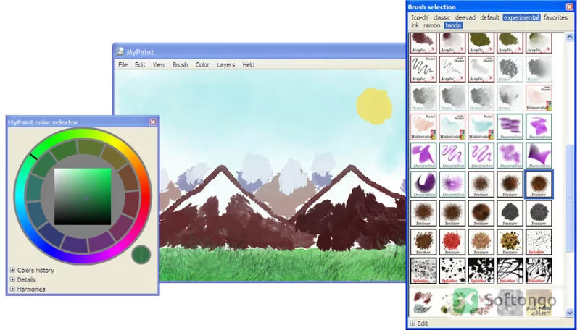Switch to the classic brush group
The image size is (580, 330).
[x=442, y=17]
